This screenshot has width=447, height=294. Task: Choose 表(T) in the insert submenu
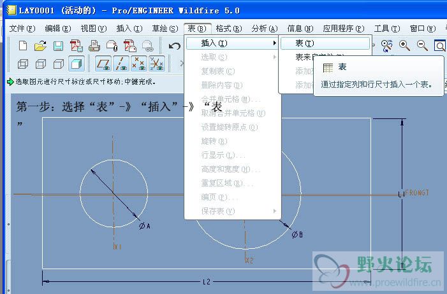coord(325,43)
